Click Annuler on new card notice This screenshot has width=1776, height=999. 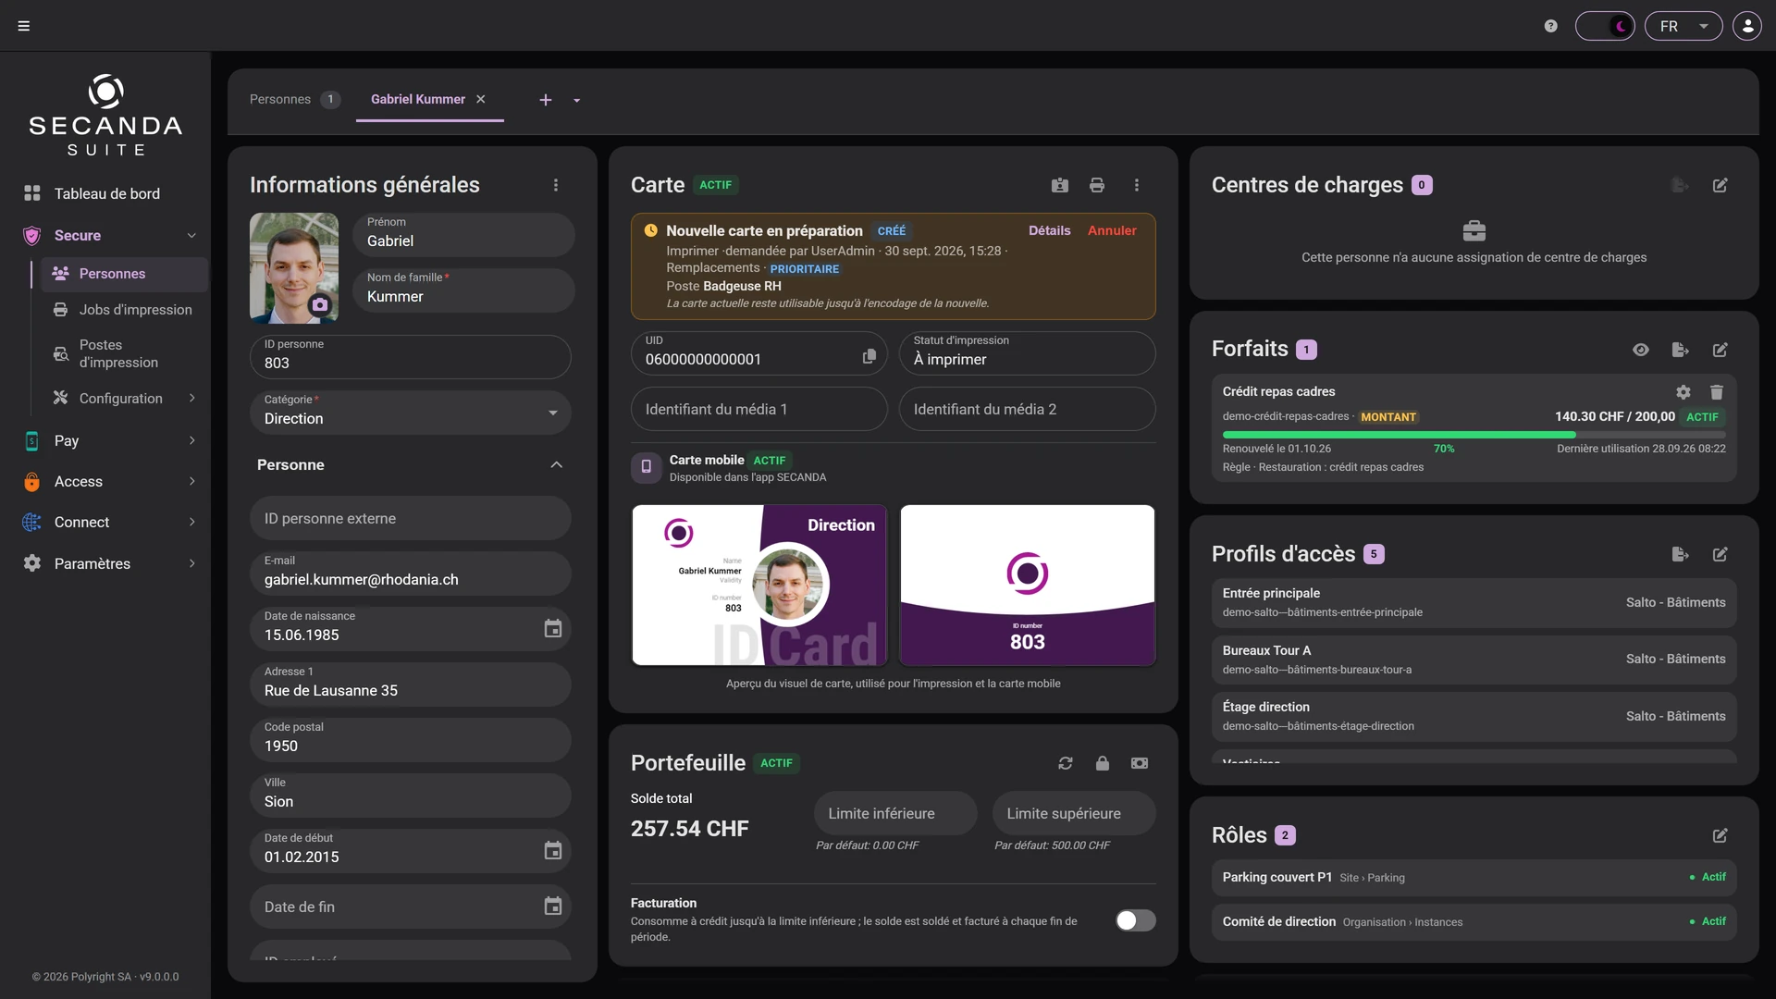tap(1112, 230)
